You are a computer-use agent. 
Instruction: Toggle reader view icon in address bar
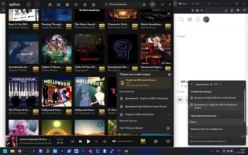click(x=193, y=10)
